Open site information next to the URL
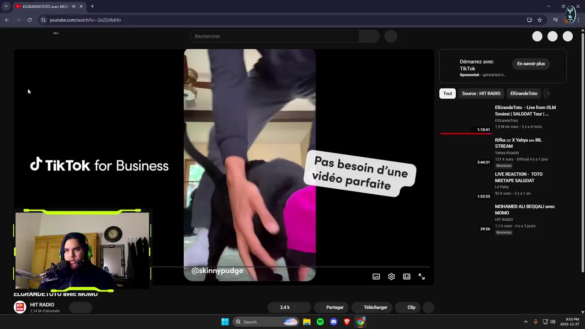This screenshot has width=585, height=329. (43, 20)
